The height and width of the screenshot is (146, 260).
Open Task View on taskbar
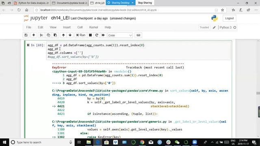(x=79, y=142)
